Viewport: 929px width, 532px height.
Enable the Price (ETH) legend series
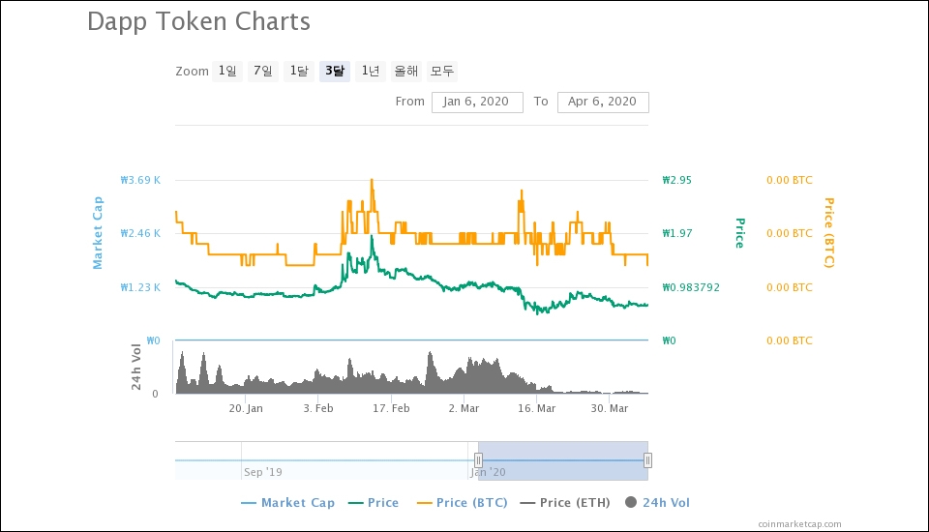tap(565, 502)
